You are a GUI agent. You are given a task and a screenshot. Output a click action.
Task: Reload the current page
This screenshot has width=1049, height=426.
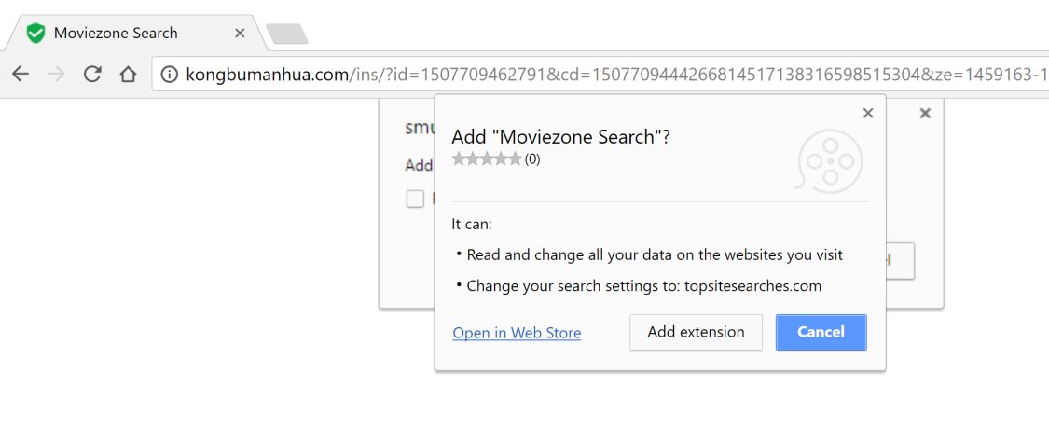tap(91, 75)
